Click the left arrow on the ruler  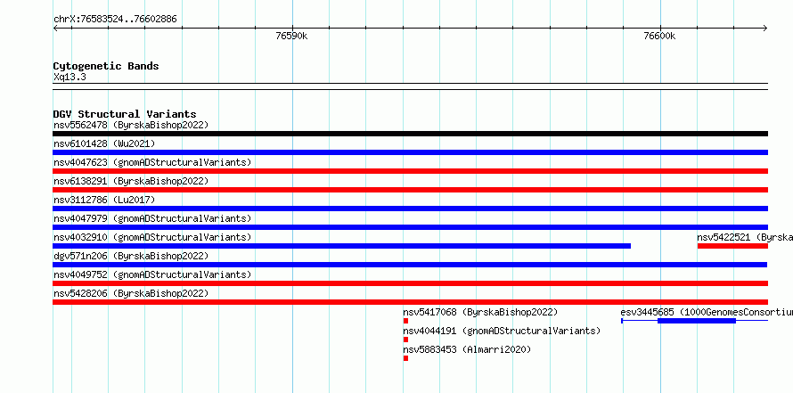(x=55, y=29)
